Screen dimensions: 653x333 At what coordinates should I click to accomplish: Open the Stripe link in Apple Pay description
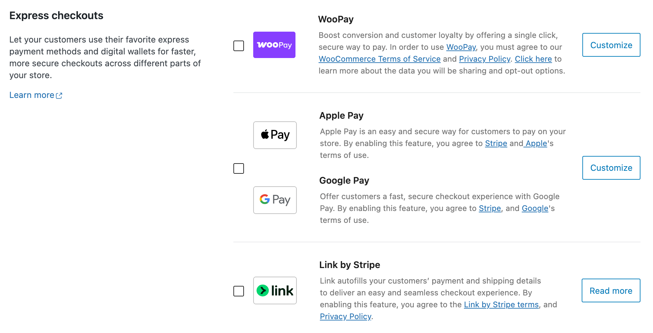coord(496,143)
